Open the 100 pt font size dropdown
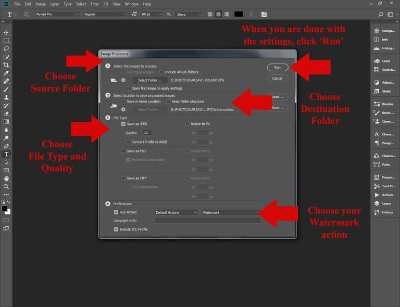The height and width of the screenshot is (307, 400). point(160,14)
